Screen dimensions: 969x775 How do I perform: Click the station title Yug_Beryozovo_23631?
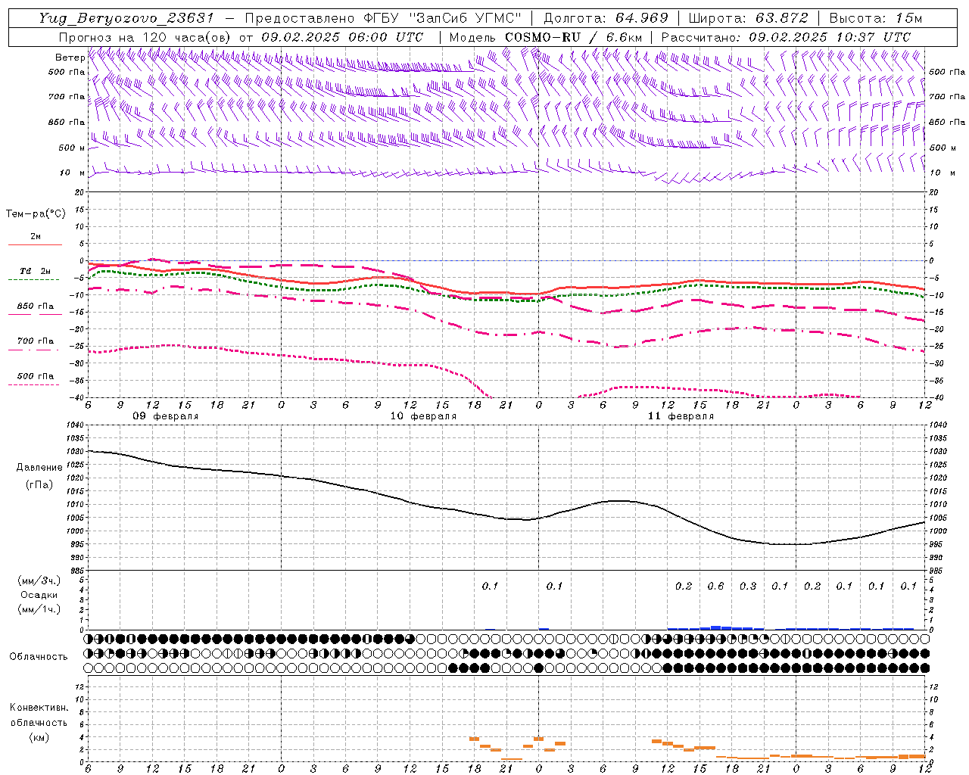pos(127,18)
